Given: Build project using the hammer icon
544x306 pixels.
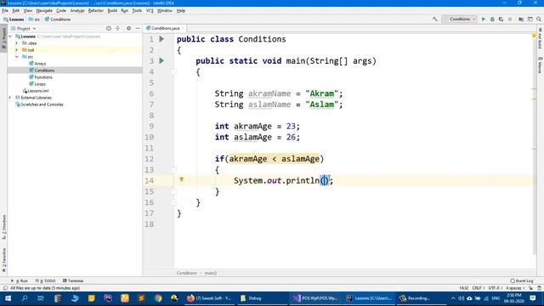Looking at the screenshot, I should coord(434,19).
